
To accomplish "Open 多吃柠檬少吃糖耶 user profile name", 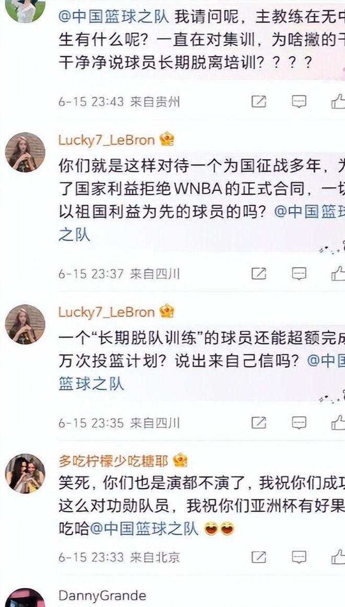I will 113,461.
